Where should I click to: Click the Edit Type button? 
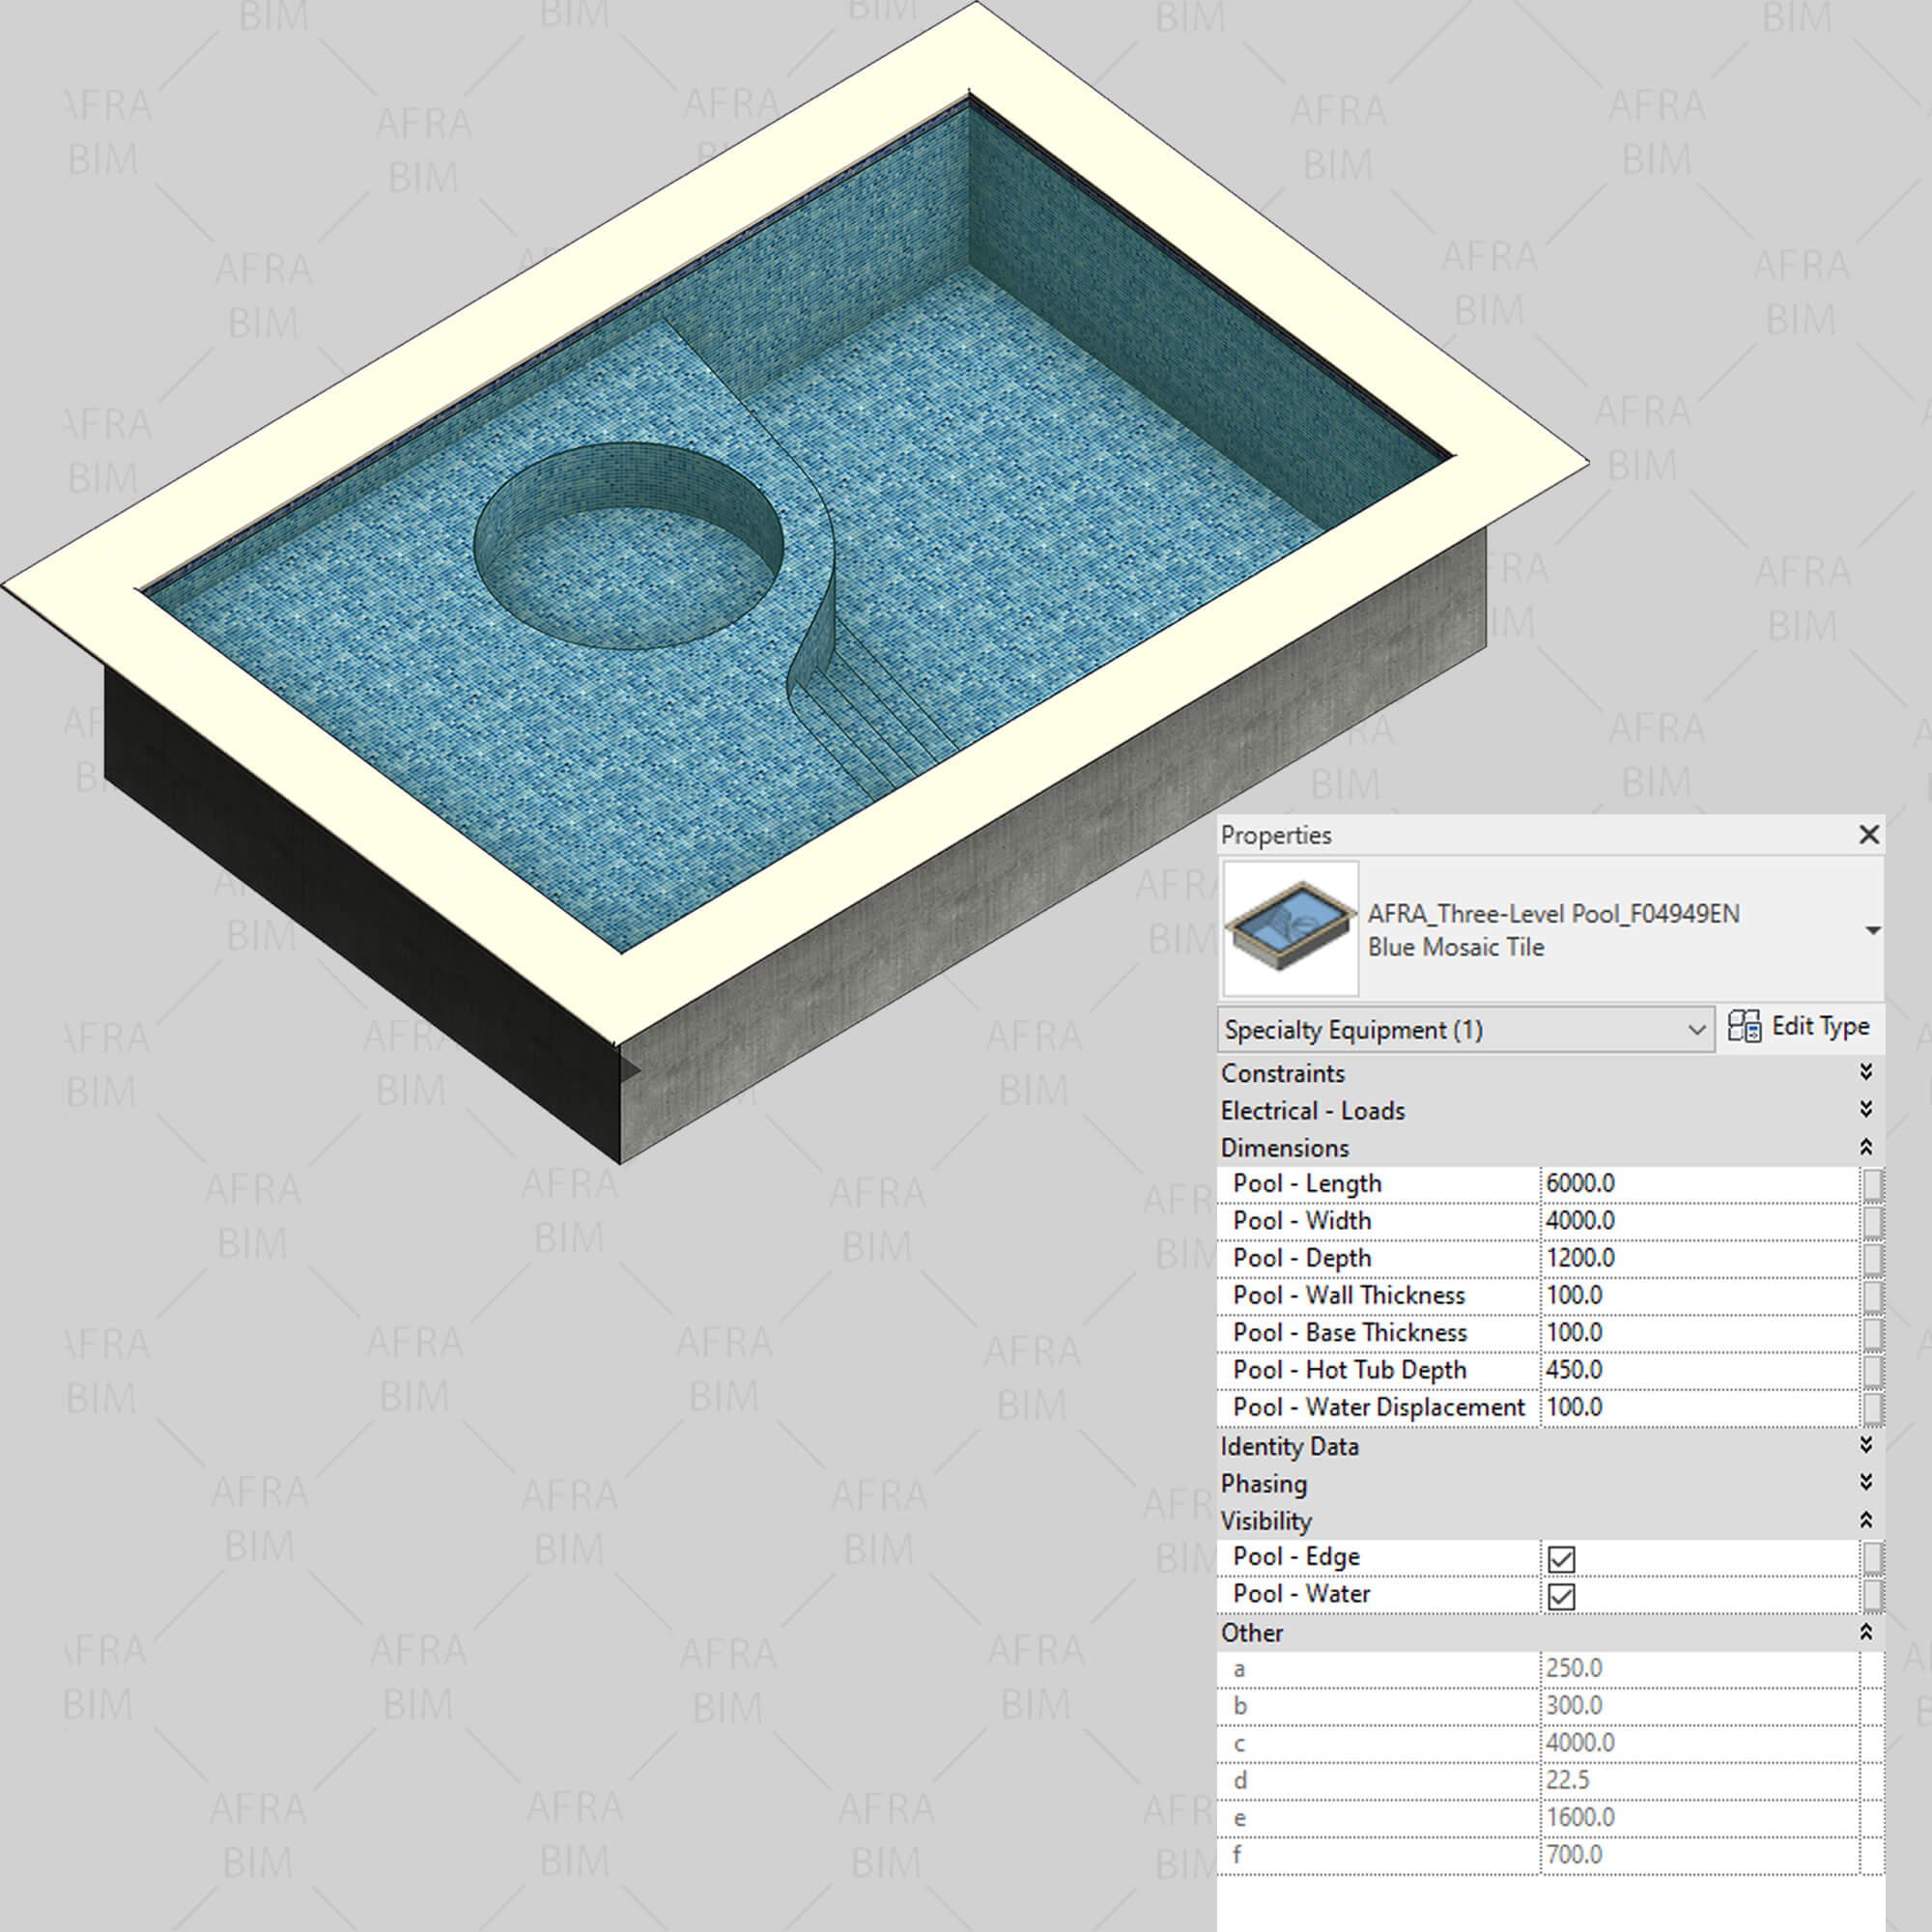point(1798,1027)
